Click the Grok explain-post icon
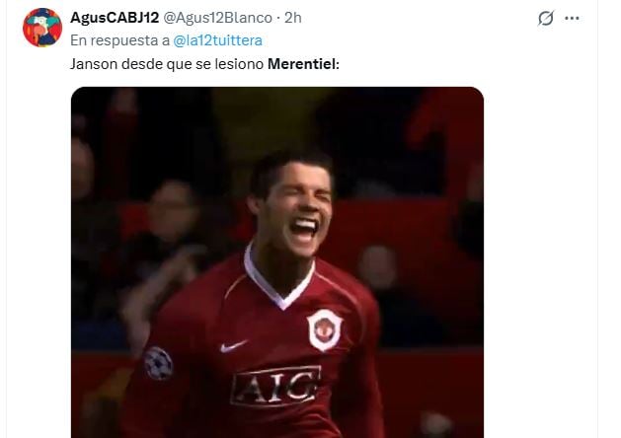 point(545,18)
